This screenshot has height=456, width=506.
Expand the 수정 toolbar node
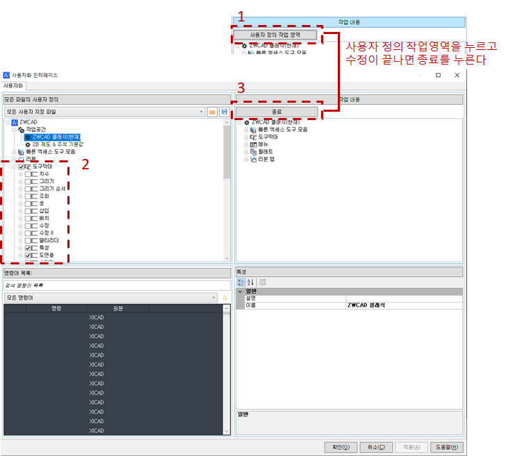[x=21, y=226]
